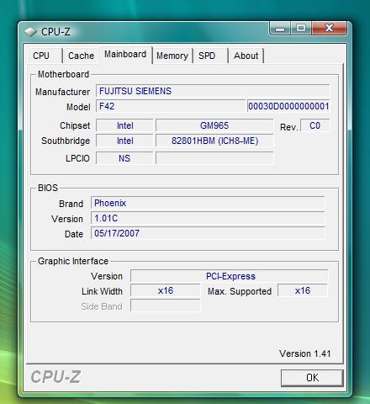370x404 pixels.
Task: Click the CPU-Z title bar icon
Action: pyautogui.click(x=30, y=32)
